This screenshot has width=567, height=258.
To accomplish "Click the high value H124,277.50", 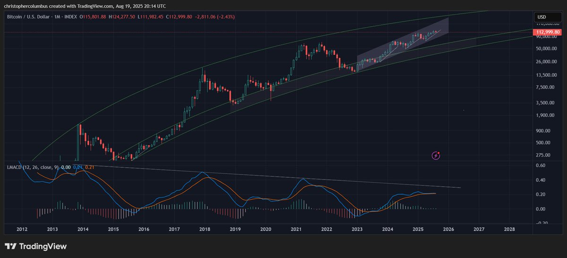I will pyautogui.click(x=122, y=17).
